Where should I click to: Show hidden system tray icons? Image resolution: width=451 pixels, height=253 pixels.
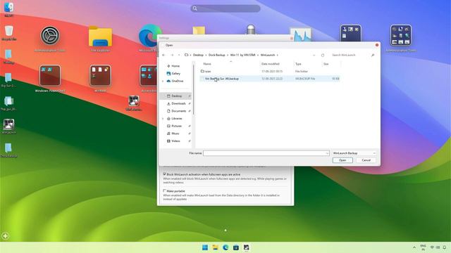[x=414, y=247]
